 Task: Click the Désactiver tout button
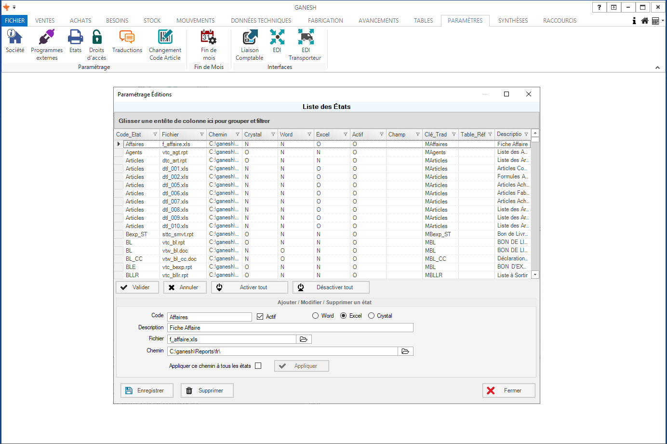click(331, 287)
